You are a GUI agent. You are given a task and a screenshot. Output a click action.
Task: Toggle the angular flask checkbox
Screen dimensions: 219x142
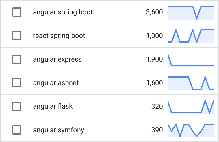pyautogui.click(x=17, y=106)
